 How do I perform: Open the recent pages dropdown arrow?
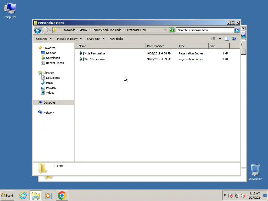(x=50, y=30)
